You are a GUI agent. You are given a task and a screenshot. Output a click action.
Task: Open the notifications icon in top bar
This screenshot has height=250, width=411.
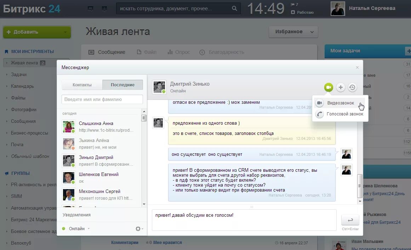tap(104, 8)
